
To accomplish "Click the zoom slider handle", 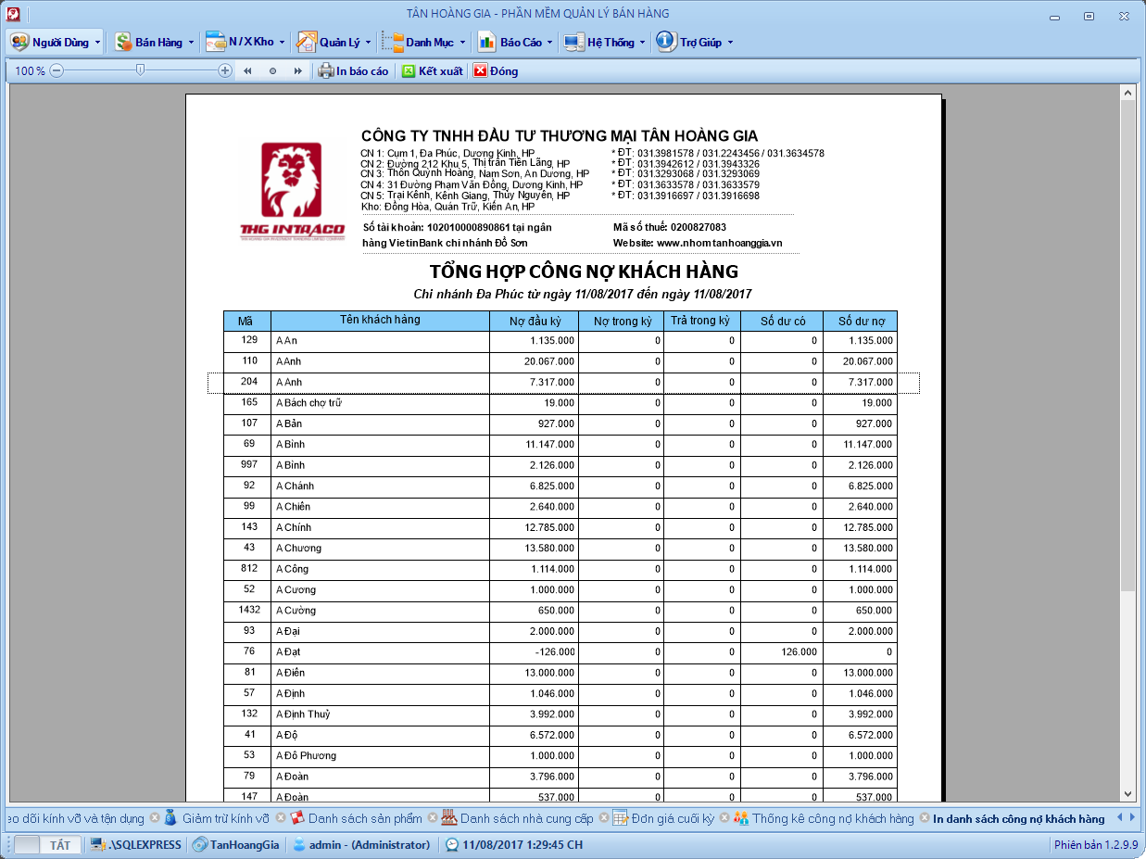I will point(140,69).
